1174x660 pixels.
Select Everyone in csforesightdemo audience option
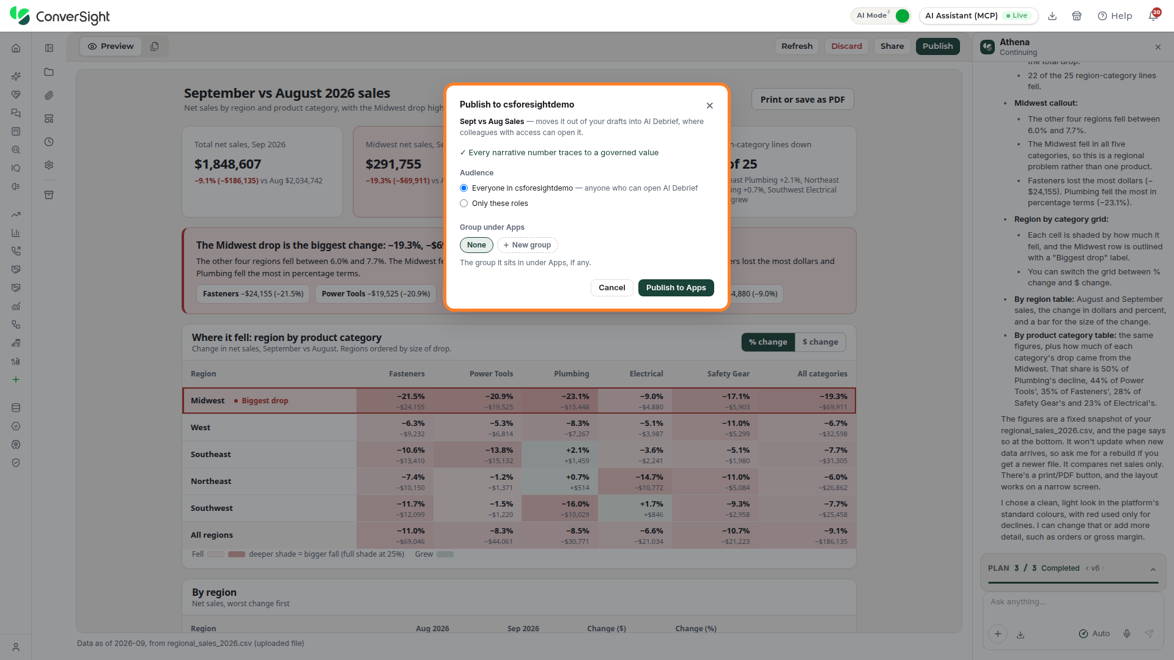click(463, 188)
